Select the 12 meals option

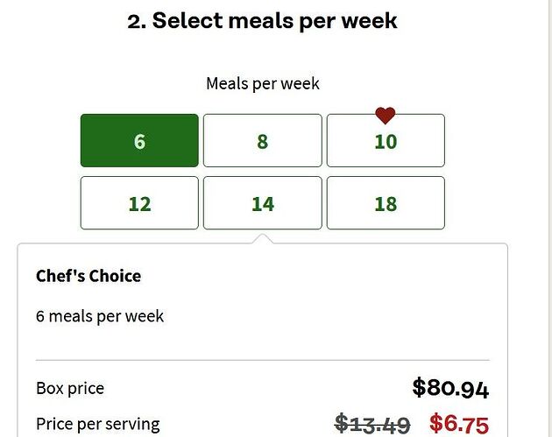(139, 203)
